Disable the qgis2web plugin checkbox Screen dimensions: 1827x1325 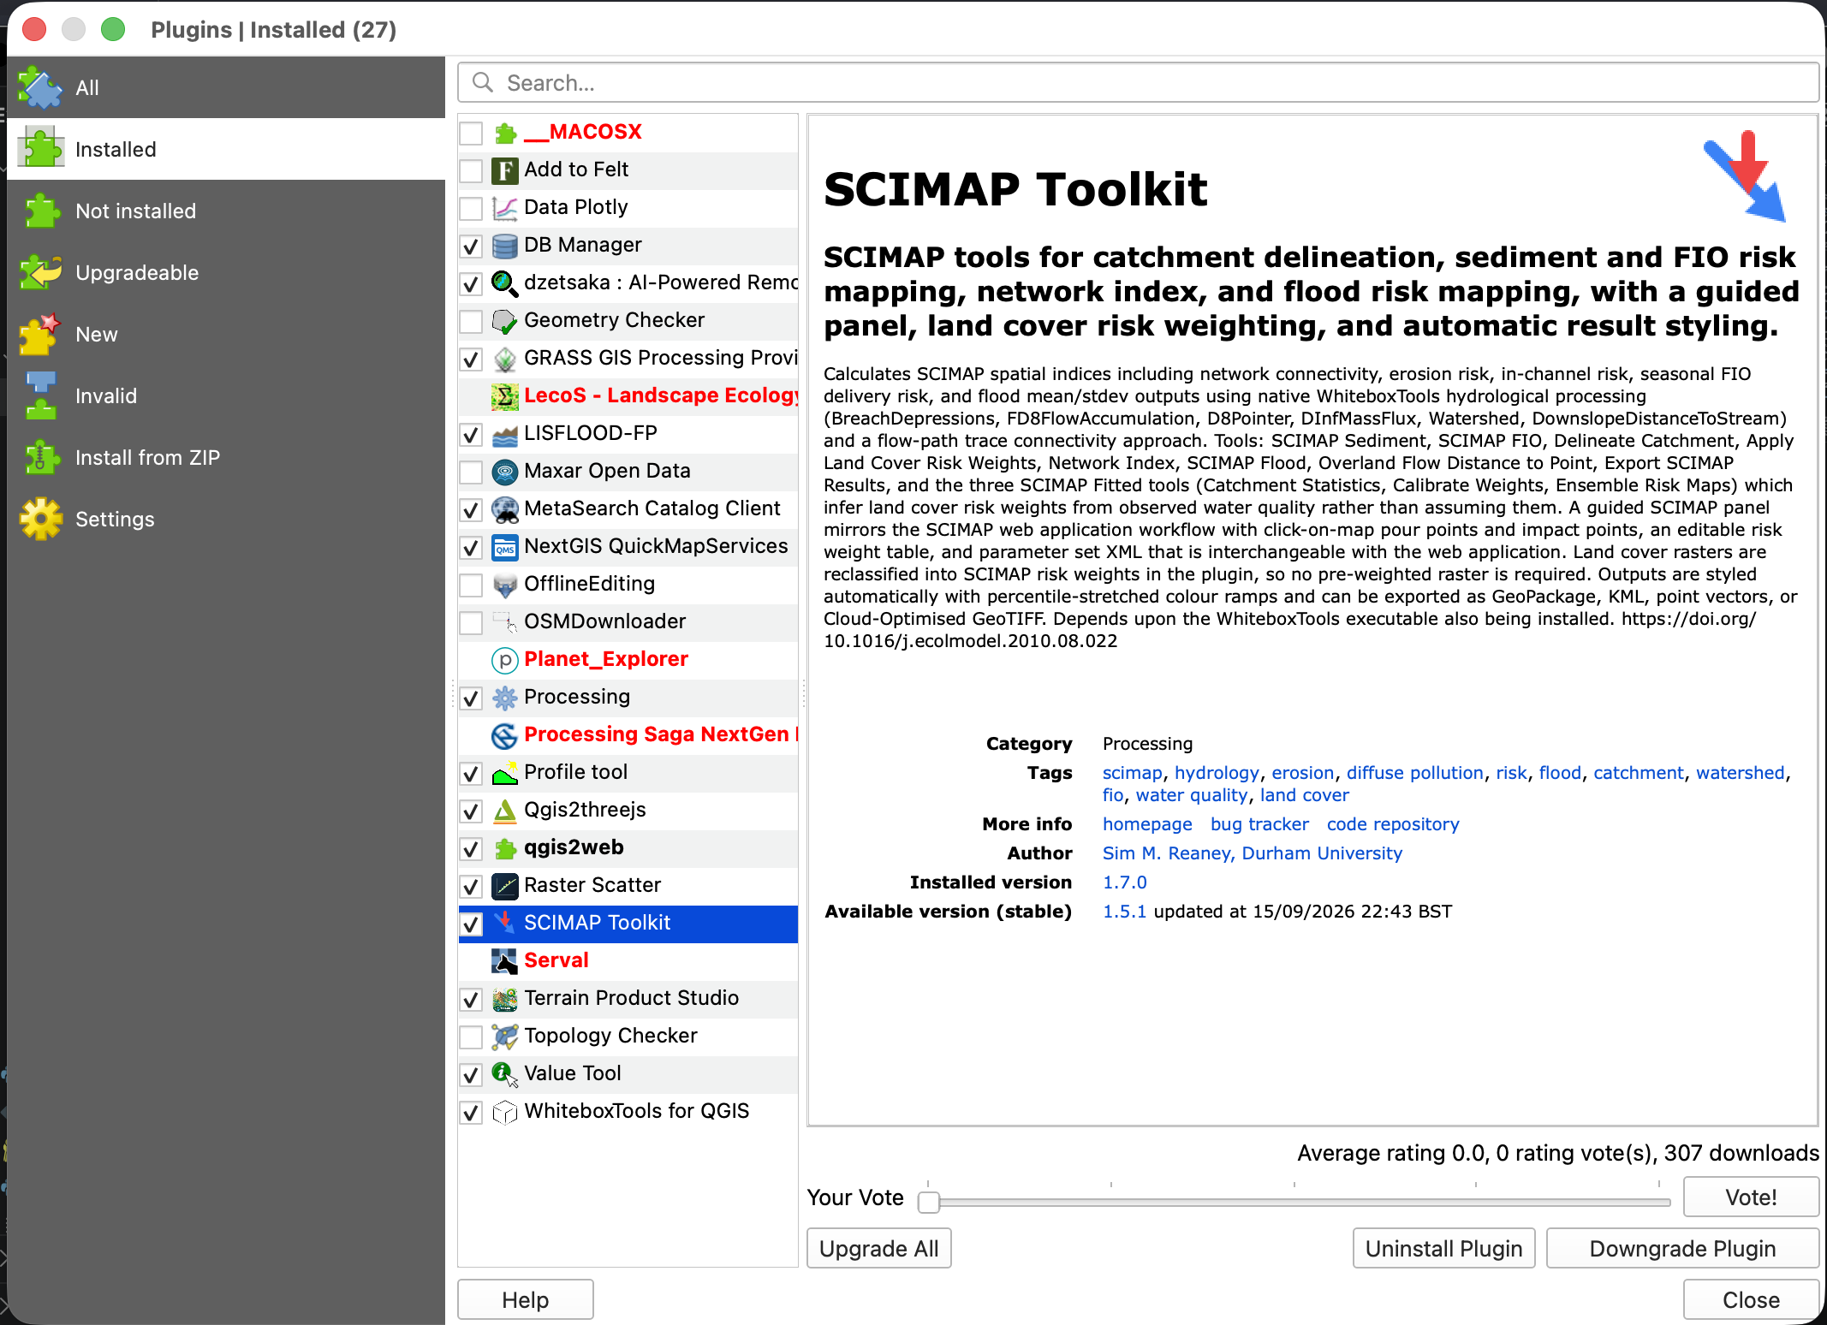[x=471, y=849]
